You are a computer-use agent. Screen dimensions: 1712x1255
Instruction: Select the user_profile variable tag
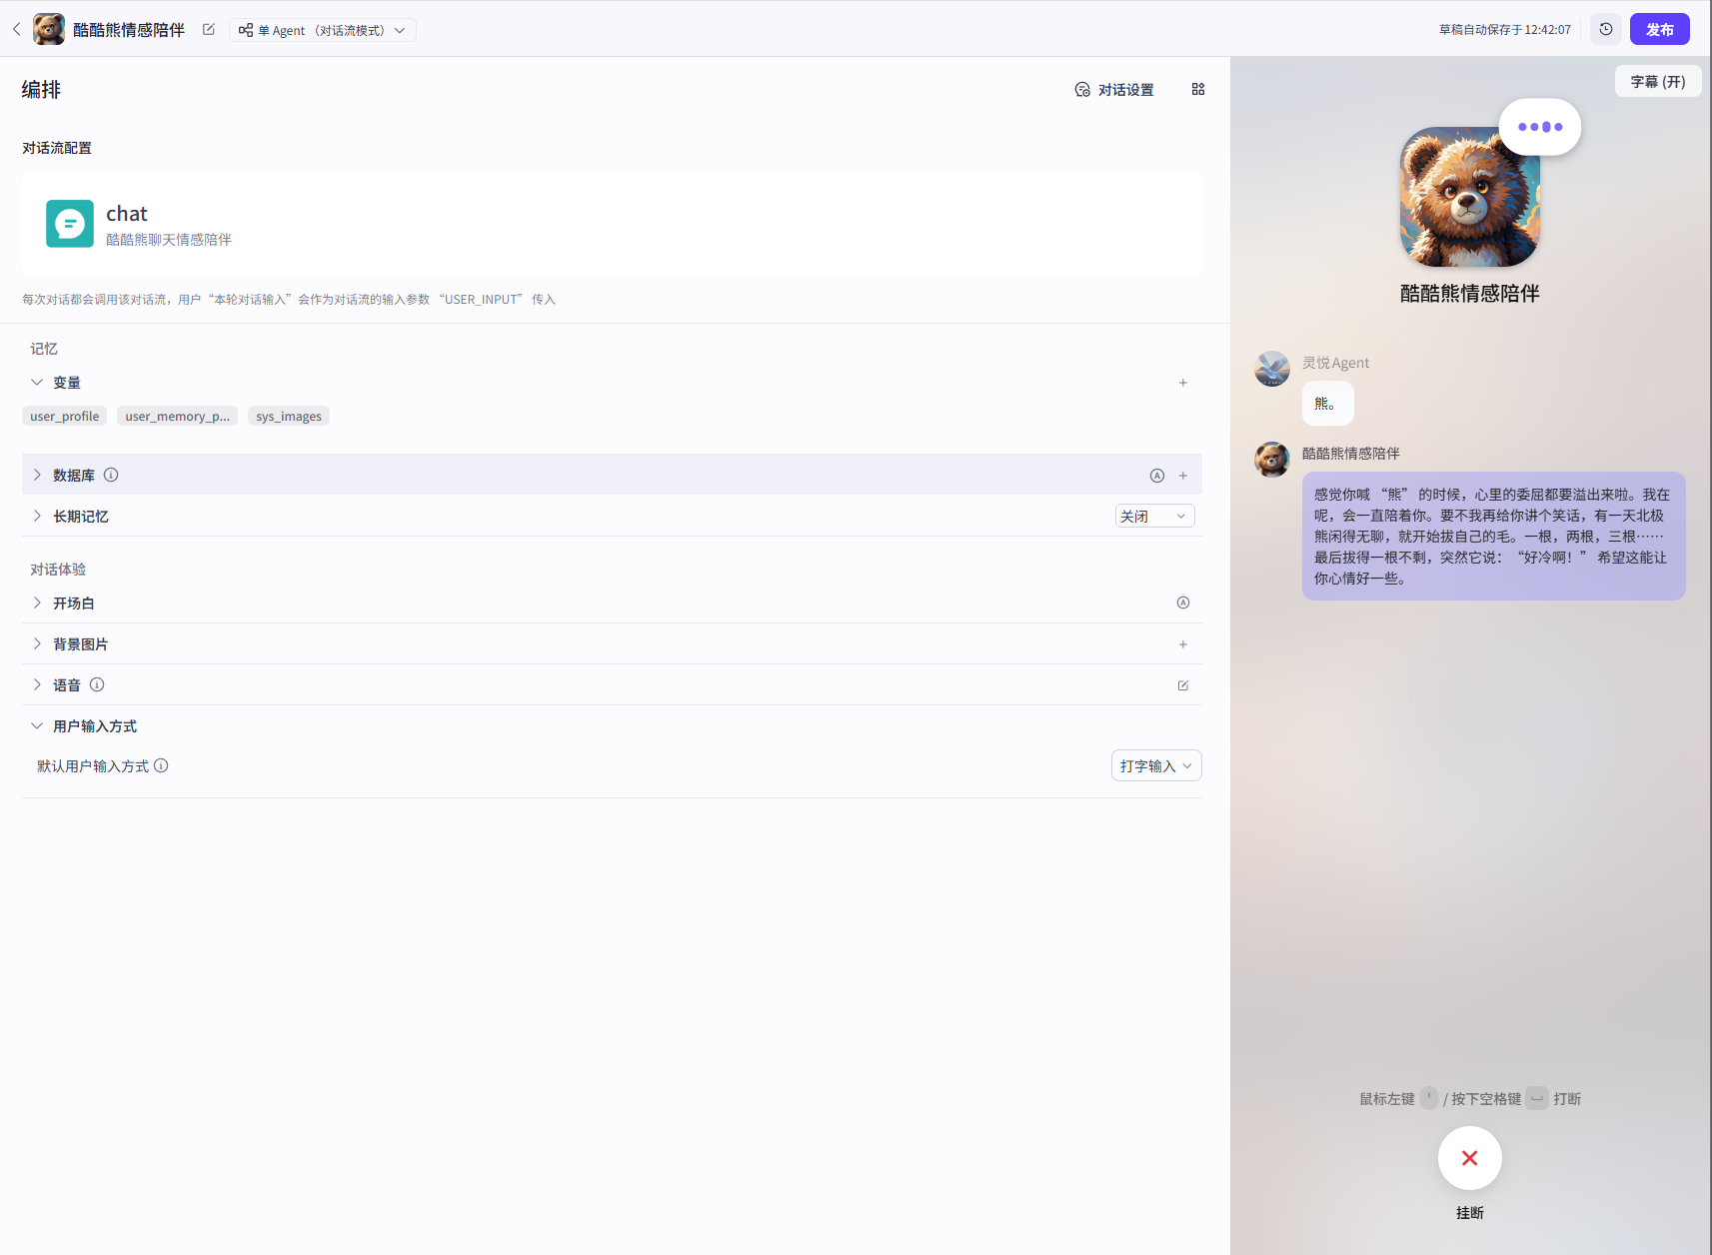64,417
